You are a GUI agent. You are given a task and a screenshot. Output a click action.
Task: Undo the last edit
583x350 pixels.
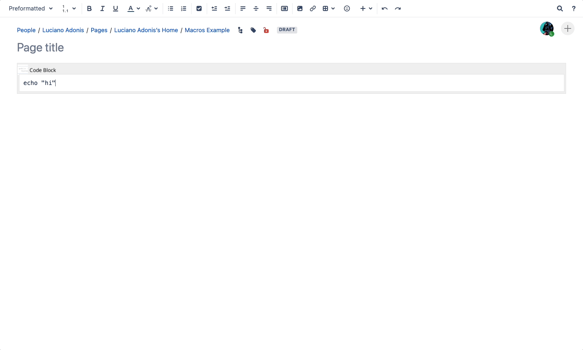point(384,8)
